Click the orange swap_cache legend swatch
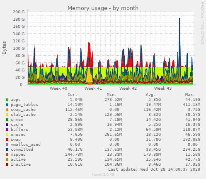Screen dimensions: 206x179 [7, 110]
